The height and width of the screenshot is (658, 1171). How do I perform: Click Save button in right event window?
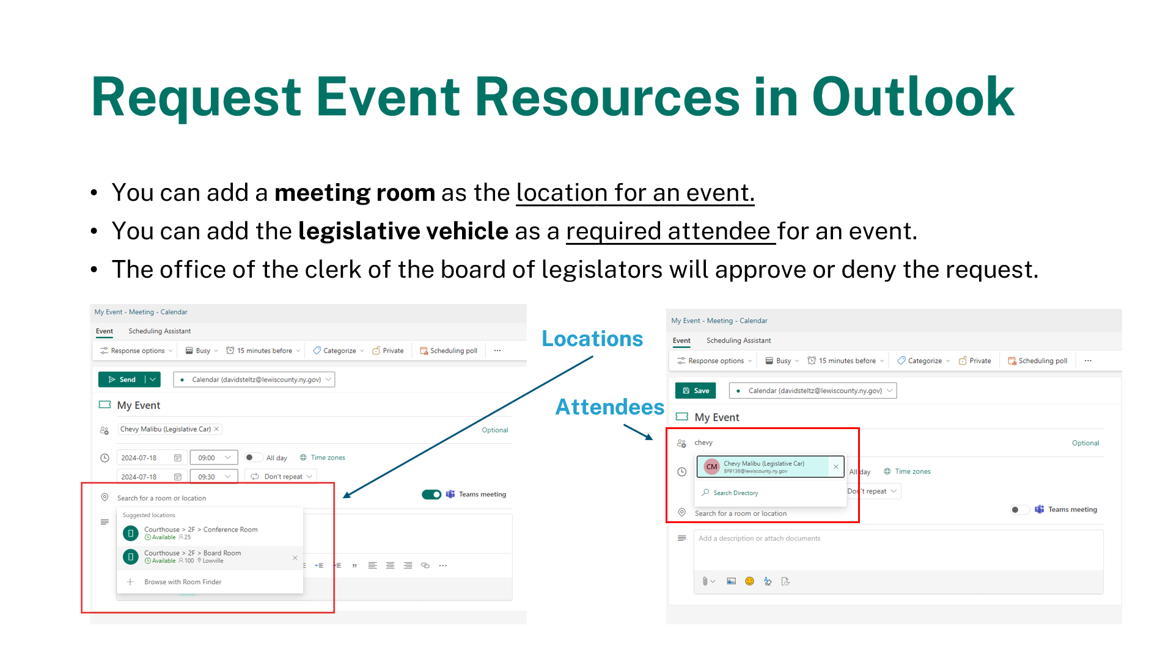[696, 391]
